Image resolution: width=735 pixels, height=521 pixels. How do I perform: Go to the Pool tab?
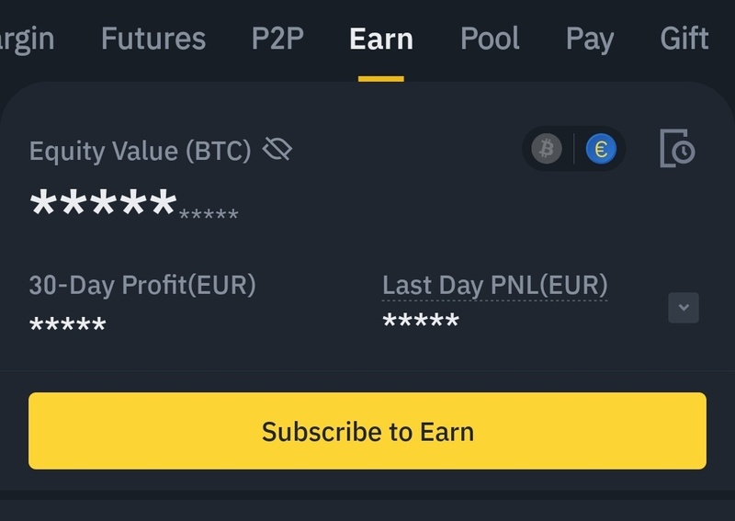(x=490, y=39)
